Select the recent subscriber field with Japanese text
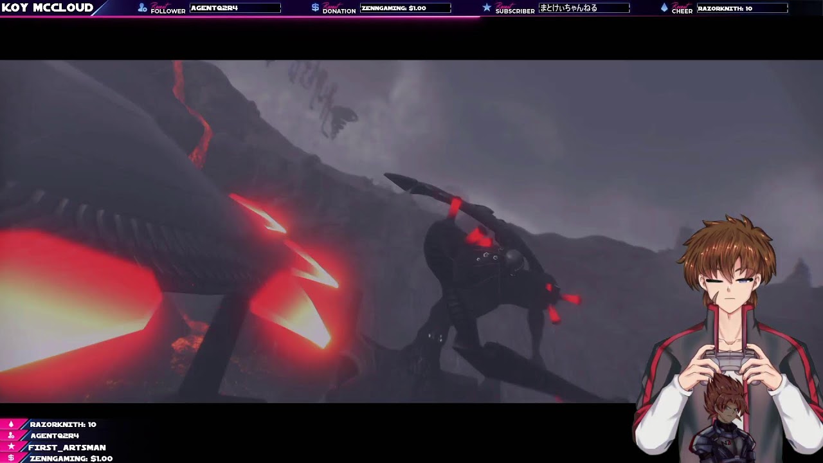The image size is (823, 463). [x=584, y=8]
